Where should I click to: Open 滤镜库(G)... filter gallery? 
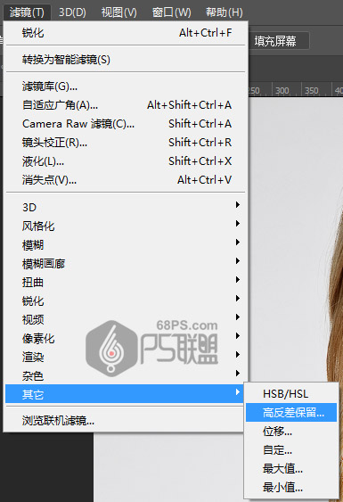point(127,86)
